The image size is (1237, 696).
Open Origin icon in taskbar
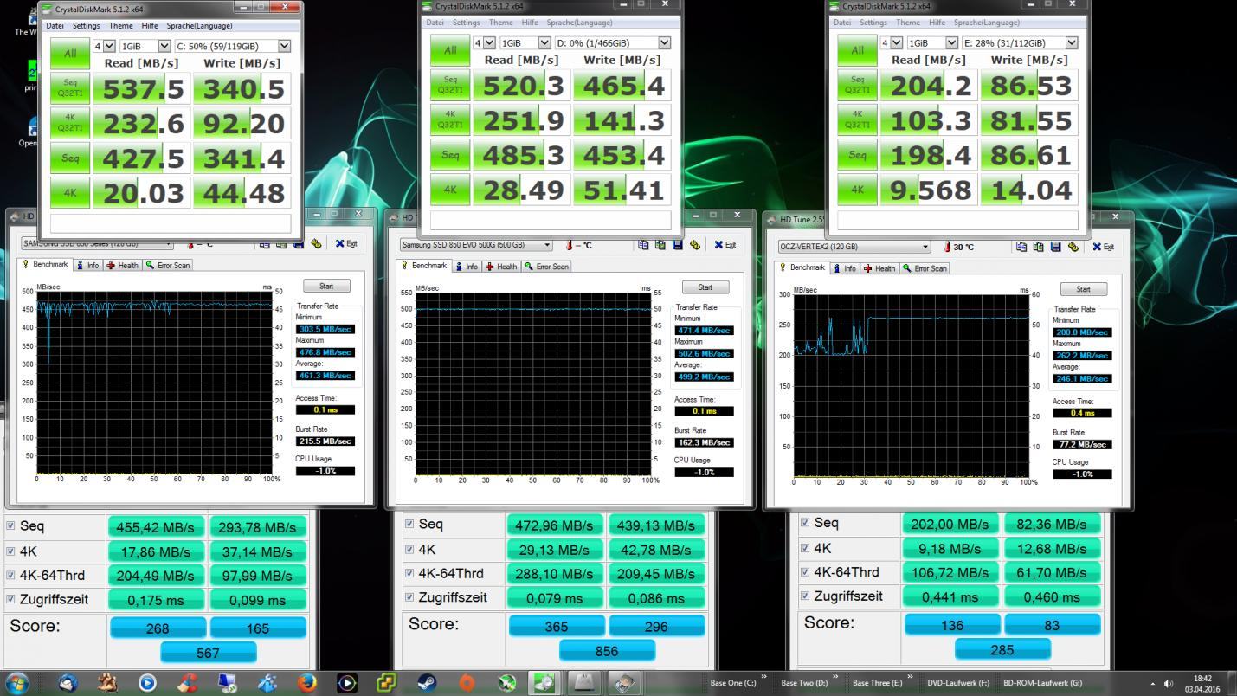(x=467, y=682)
